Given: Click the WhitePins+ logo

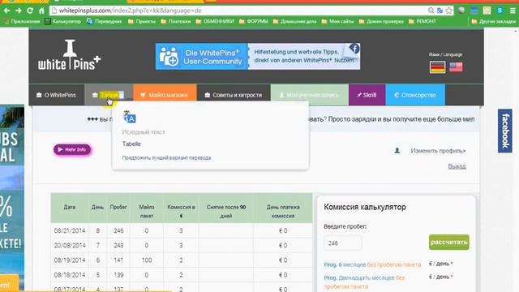Looking at the screenshot, I should tap(69, 55).
